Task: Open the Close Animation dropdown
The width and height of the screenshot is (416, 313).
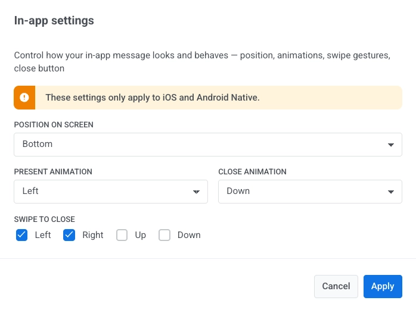Action: coord(310,192)
